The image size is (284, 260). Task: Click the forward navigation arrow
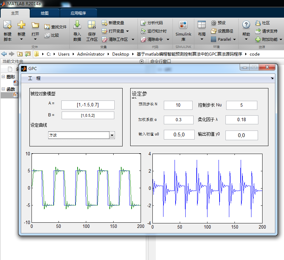coord(11,54)
